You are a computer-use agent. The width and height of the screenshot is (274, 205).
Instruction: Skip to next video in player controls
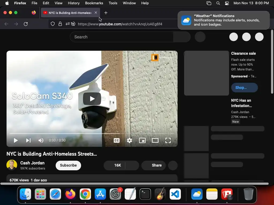(28, 140)
